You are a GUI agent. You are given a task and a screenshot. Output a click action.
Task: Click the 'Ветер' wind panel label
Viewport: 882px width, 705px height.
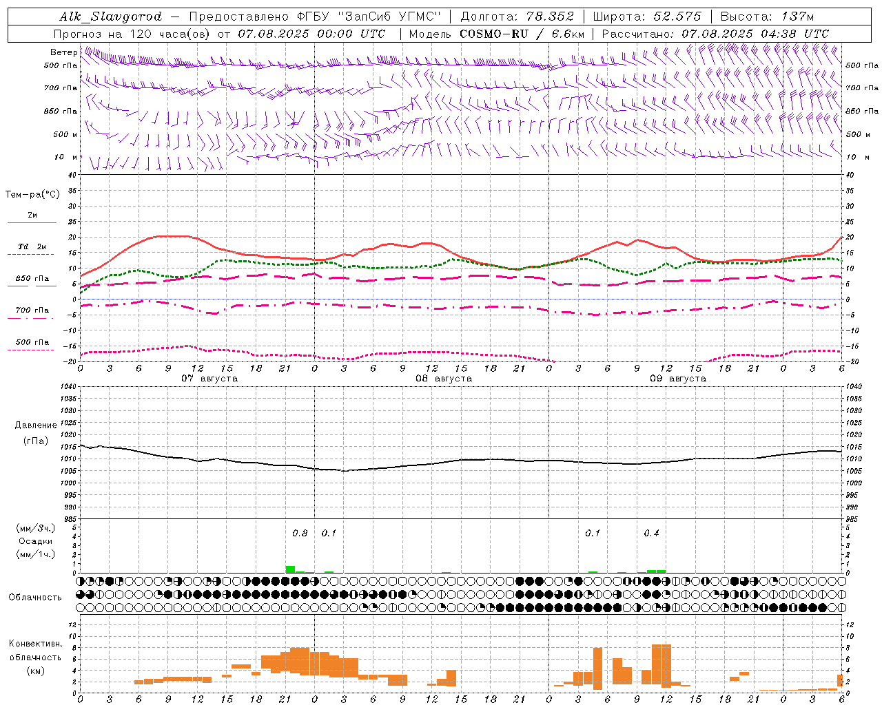pyautogui.click(x=64, y=52)
